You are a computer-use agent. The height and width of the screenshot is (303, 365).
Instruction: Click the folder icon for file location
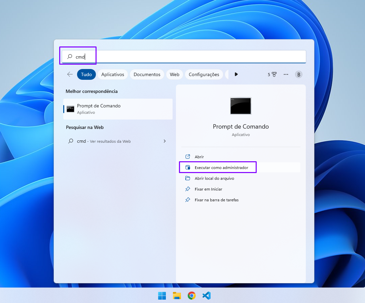188,178
